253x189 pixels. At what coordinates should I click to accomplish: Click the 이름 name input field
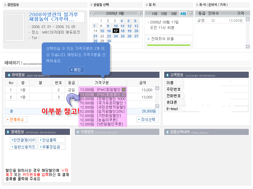pos(216,83)
